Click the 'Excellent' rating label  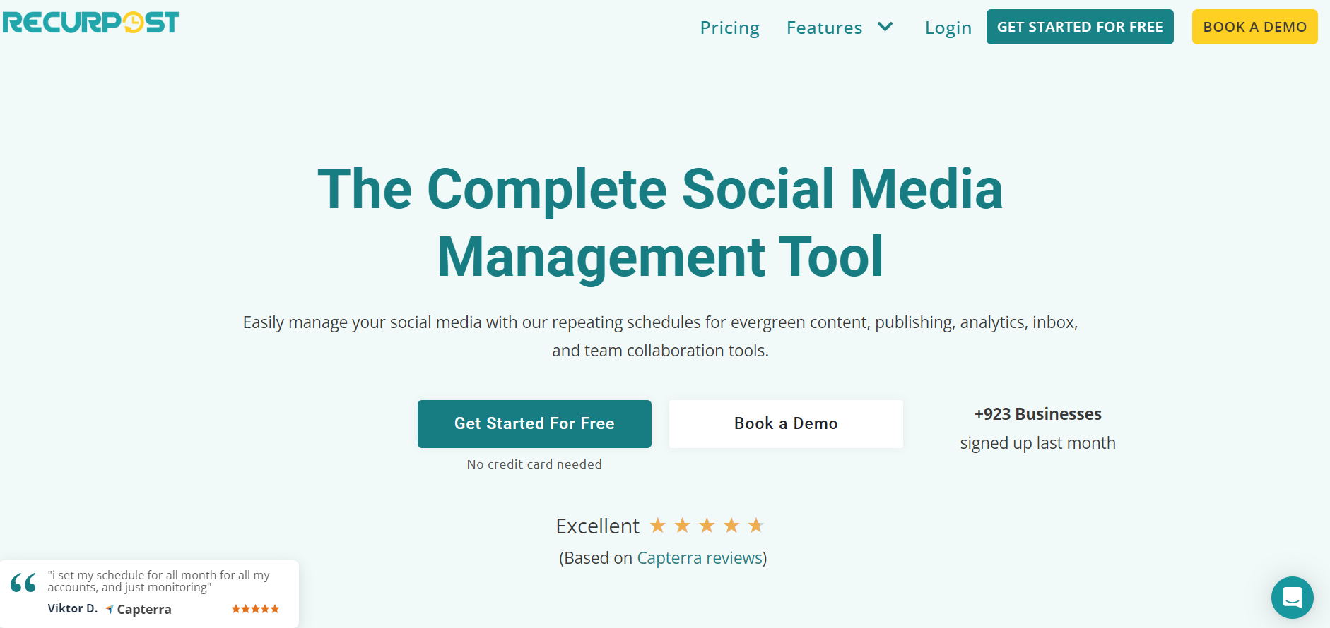coord(597,526)
